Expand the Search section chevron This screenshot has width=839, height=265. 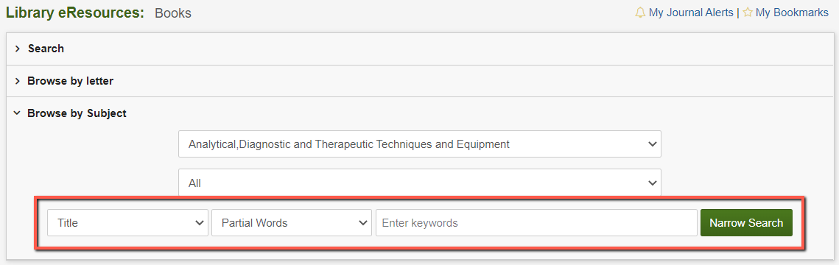point(17,49)
